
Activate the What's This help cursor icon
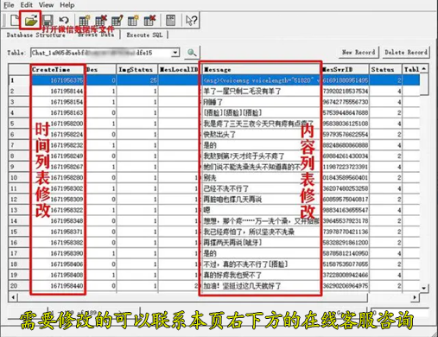point(191,20)
